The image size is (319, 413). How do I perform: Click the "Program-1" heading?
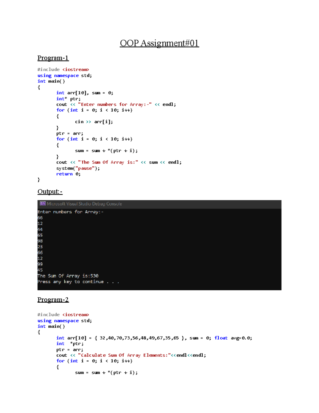coord(53,58)
